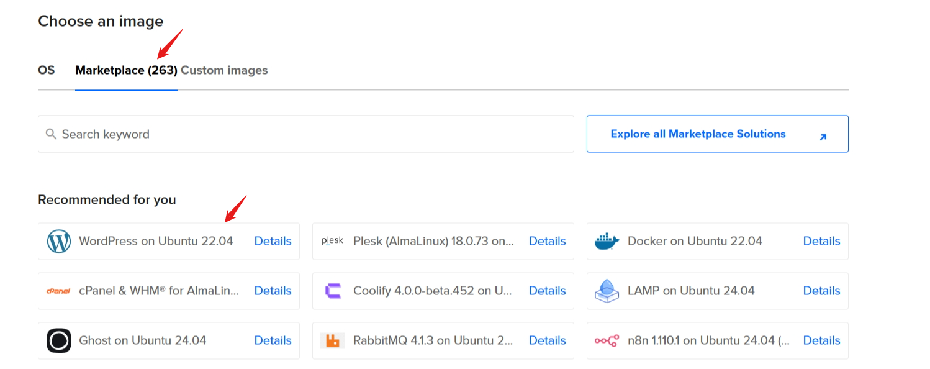The width and height of the screenshot is (930, 369).
Task: Select Ghost on Ubuntu 24.04 image
Action: coord(169,340)
